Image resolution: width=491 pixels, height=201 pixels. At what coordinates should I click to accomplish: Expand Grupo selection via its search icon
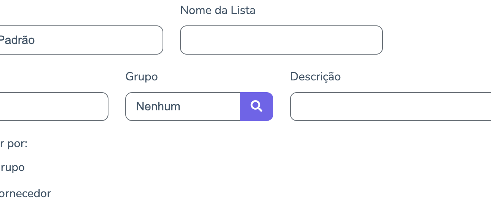click(x=257, y=107)
